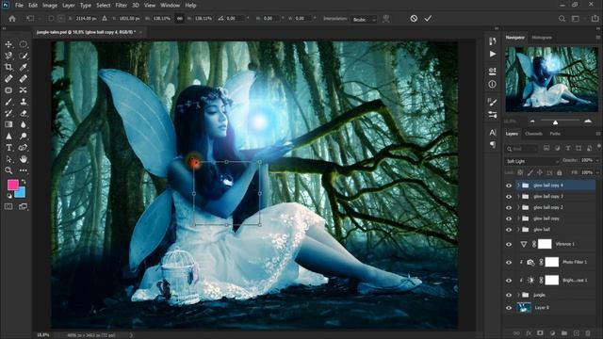Toggle the maintain aspect ratio link
603x339 pixels.
point(179,19)
